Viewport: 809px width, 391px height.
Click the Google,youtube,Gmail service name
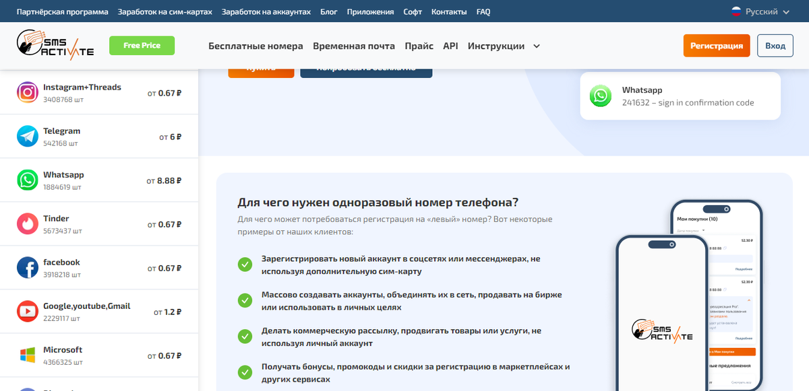pyautogui.click(x=87, y=306)
